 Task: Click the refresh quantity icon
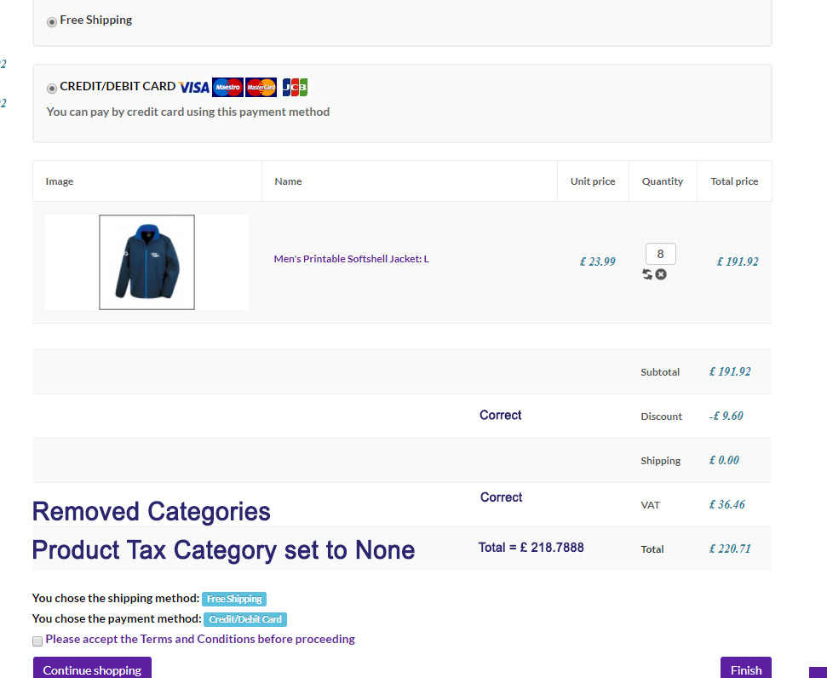coord(648,274)
